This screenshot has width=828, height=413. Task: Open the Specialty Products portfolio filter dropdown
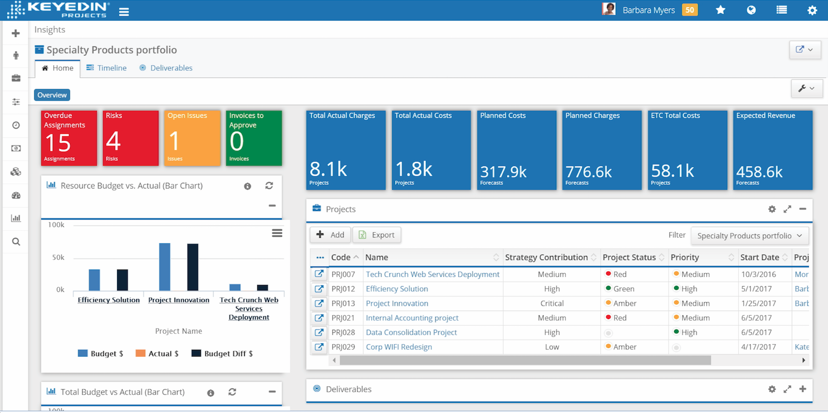[749, 236]
